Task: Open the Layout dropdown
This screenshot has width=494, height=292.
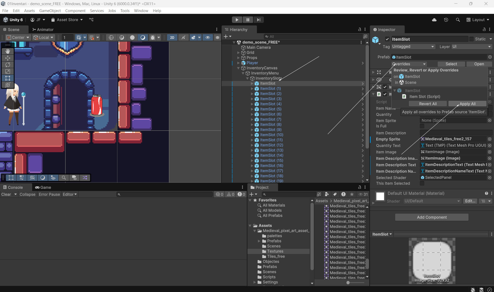Action: pos(478,20)
